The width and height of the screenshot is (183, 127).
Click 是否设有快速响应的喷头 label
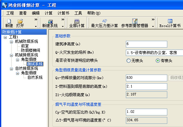click(76, 60)
